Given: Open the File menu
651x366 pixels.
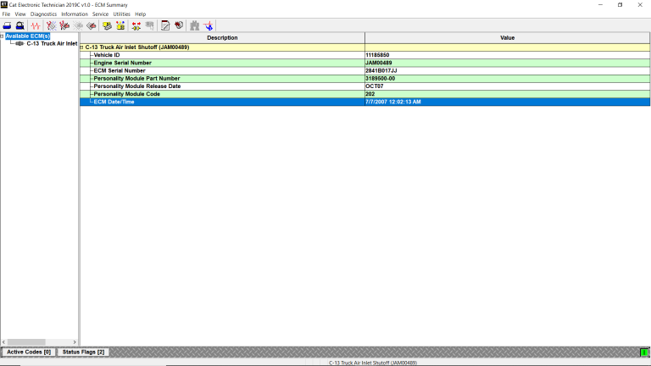Looking at the screenshot, I should pos(6,14).
